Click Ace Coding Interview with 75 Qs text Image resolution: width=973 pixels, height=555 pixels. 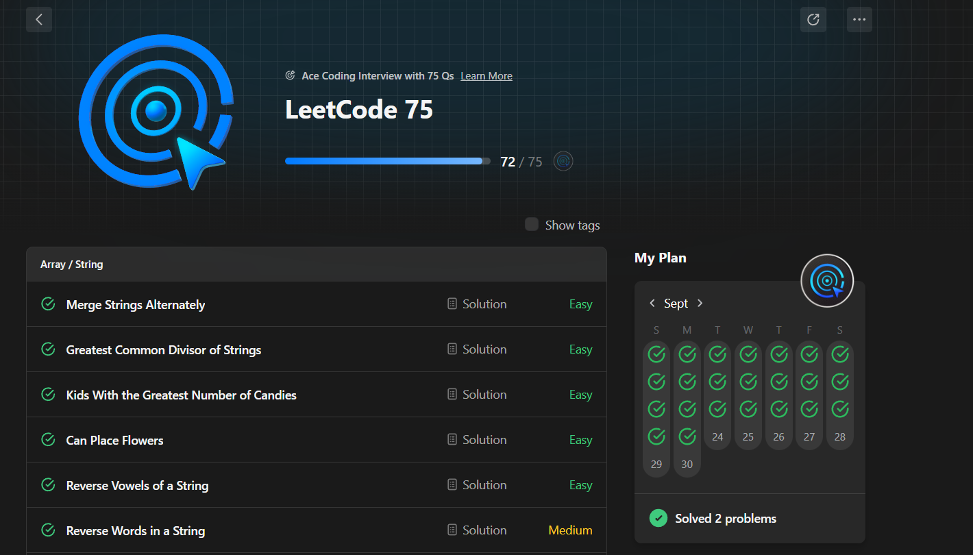coord(378,76)
